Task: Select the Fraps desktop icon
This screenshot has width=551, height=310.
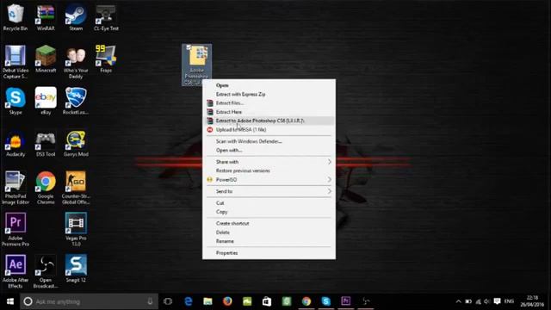Action: point(106,59)
